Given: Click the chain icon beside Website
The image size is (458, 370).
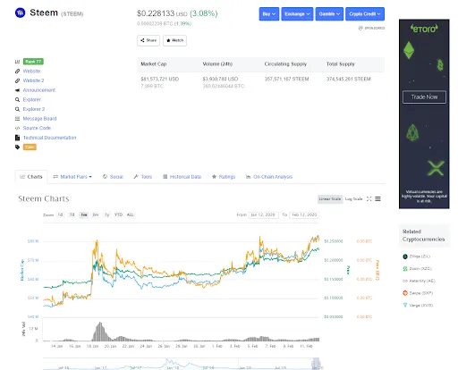Looking at the screenshot, I should point(17,71).
